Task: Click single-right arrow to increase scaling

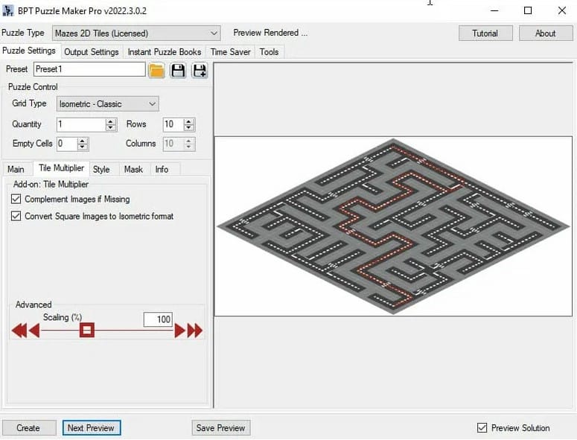Action: point(179,331)
